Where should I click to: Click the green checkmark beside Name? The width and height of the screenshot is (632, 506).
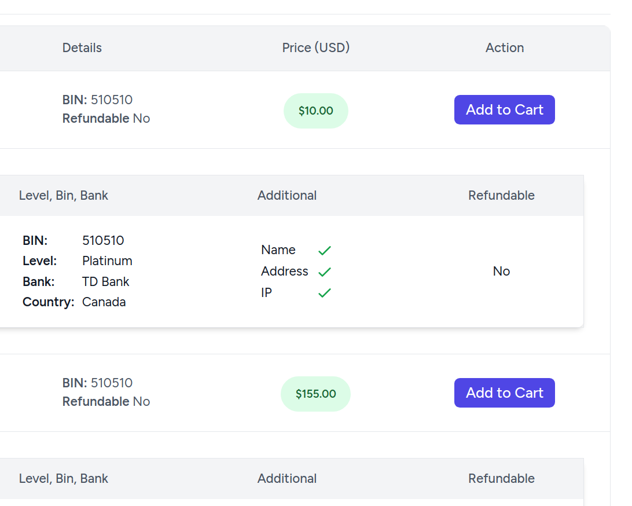tap(325, 250)
